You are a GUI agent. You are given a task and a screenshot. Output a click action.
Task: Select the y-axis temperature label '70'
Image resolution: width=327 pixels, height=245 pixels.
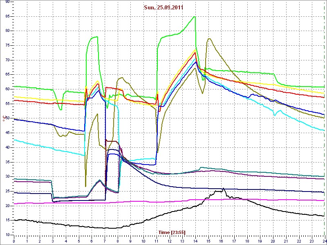7,60
